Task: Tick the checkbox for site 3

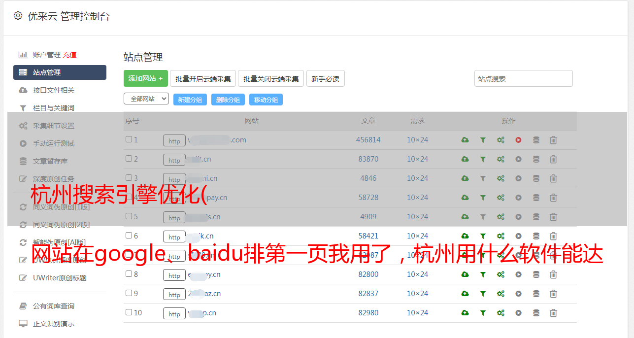Action: 129,178
